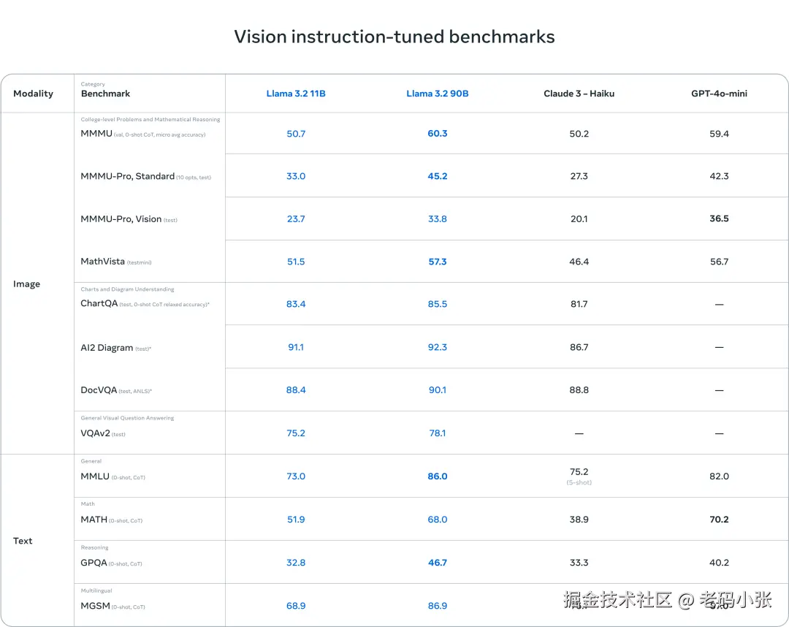789x627 pixels.
Task: Select the AI2 Diagram benchmark row
Action: [107, 348]
